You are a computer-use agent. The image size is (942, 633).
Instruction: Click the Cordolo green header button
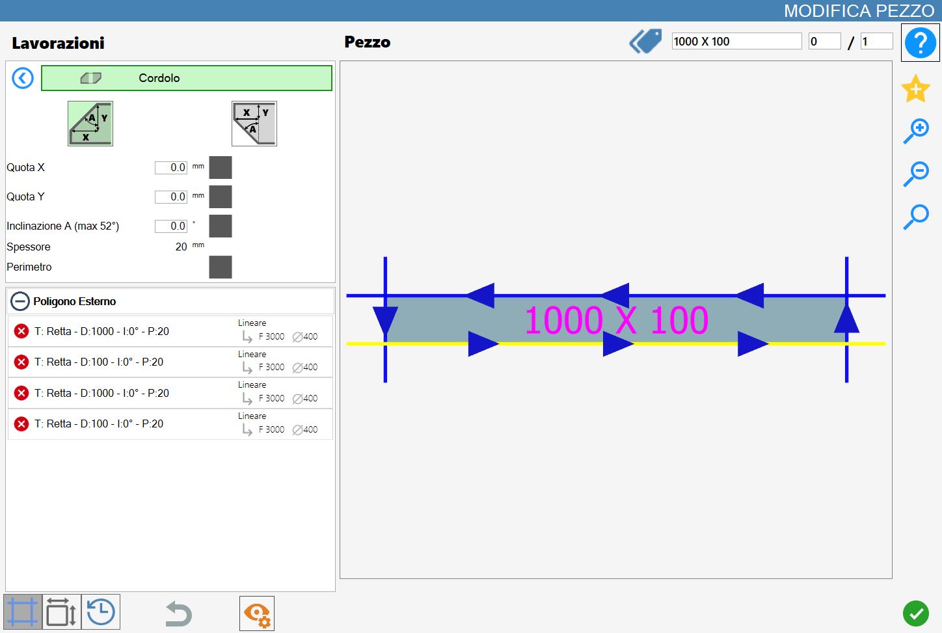click(x=187, y=78)
